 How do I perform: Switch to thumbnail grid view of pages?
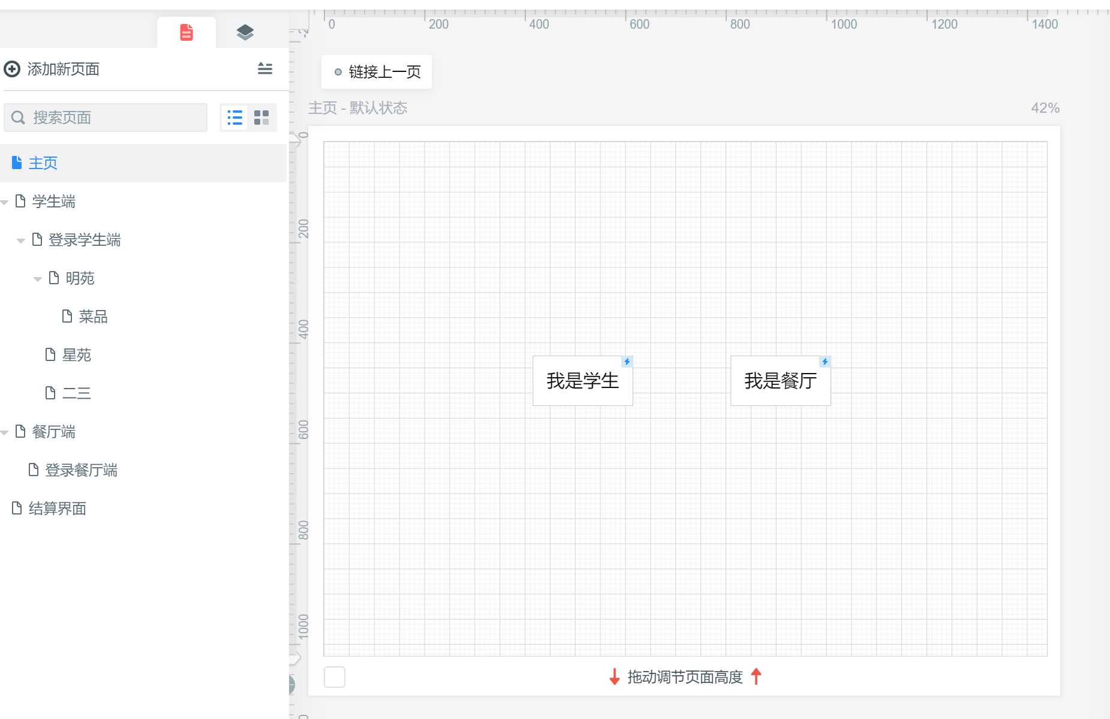click(x=261, y=118)
